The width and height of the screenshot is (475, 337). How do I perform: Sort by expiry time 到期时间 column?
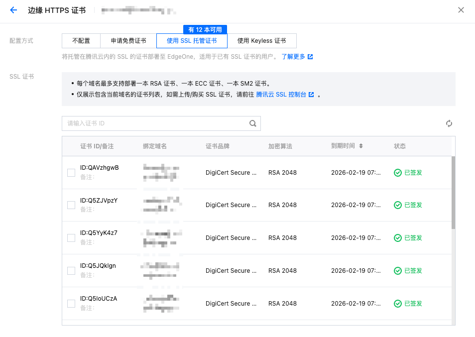click(x=361, y=146)
